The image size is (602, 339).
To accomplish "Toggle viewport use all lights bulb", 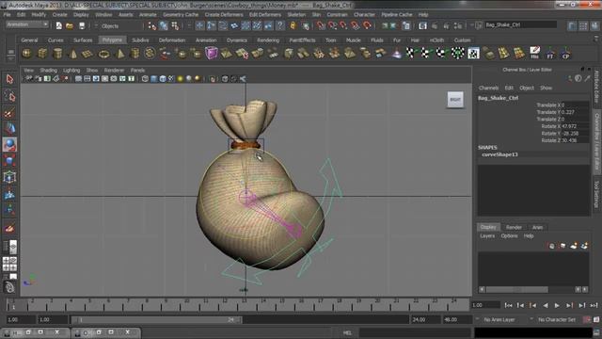I will [x=180, y=79].
